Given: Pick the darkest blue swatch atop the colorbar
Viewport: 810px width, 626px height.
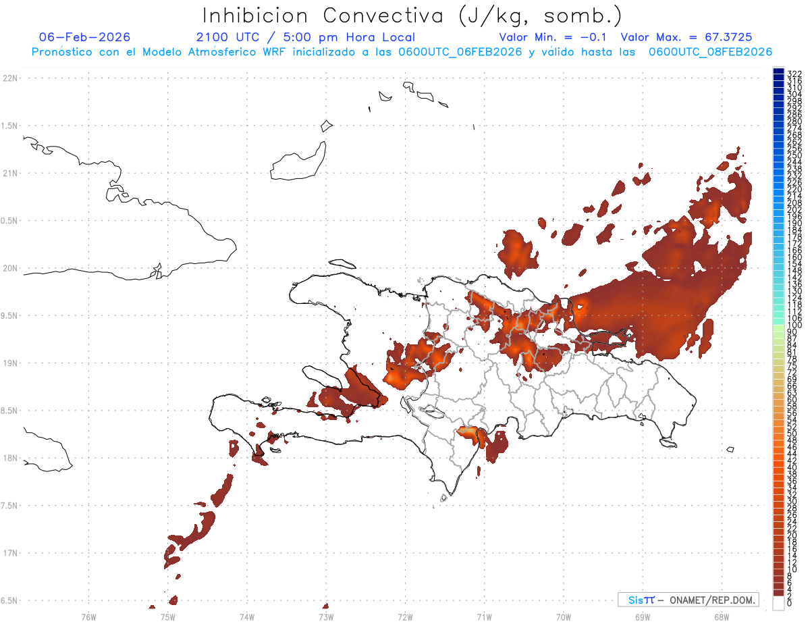Looking at the screenshot, I should coord(778,71).
